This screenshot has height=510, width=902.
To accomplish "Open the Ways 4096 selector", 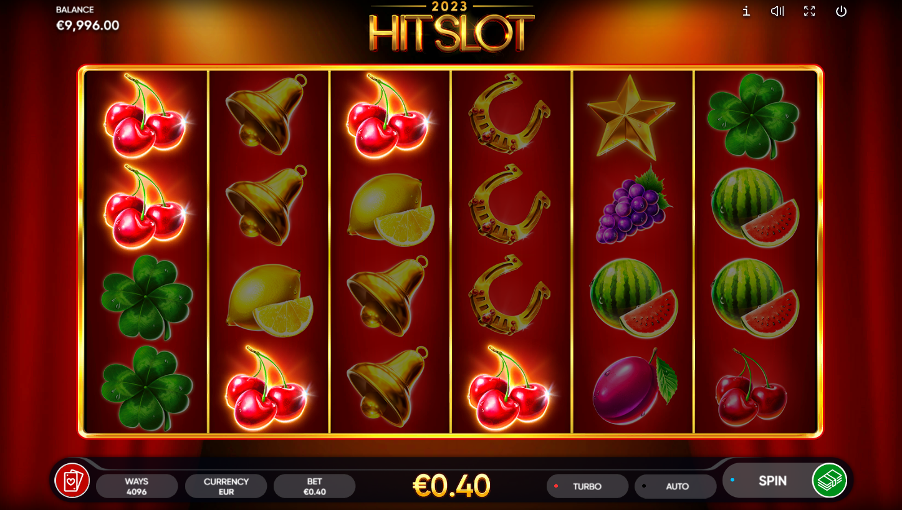I will [x=137, y=486].
